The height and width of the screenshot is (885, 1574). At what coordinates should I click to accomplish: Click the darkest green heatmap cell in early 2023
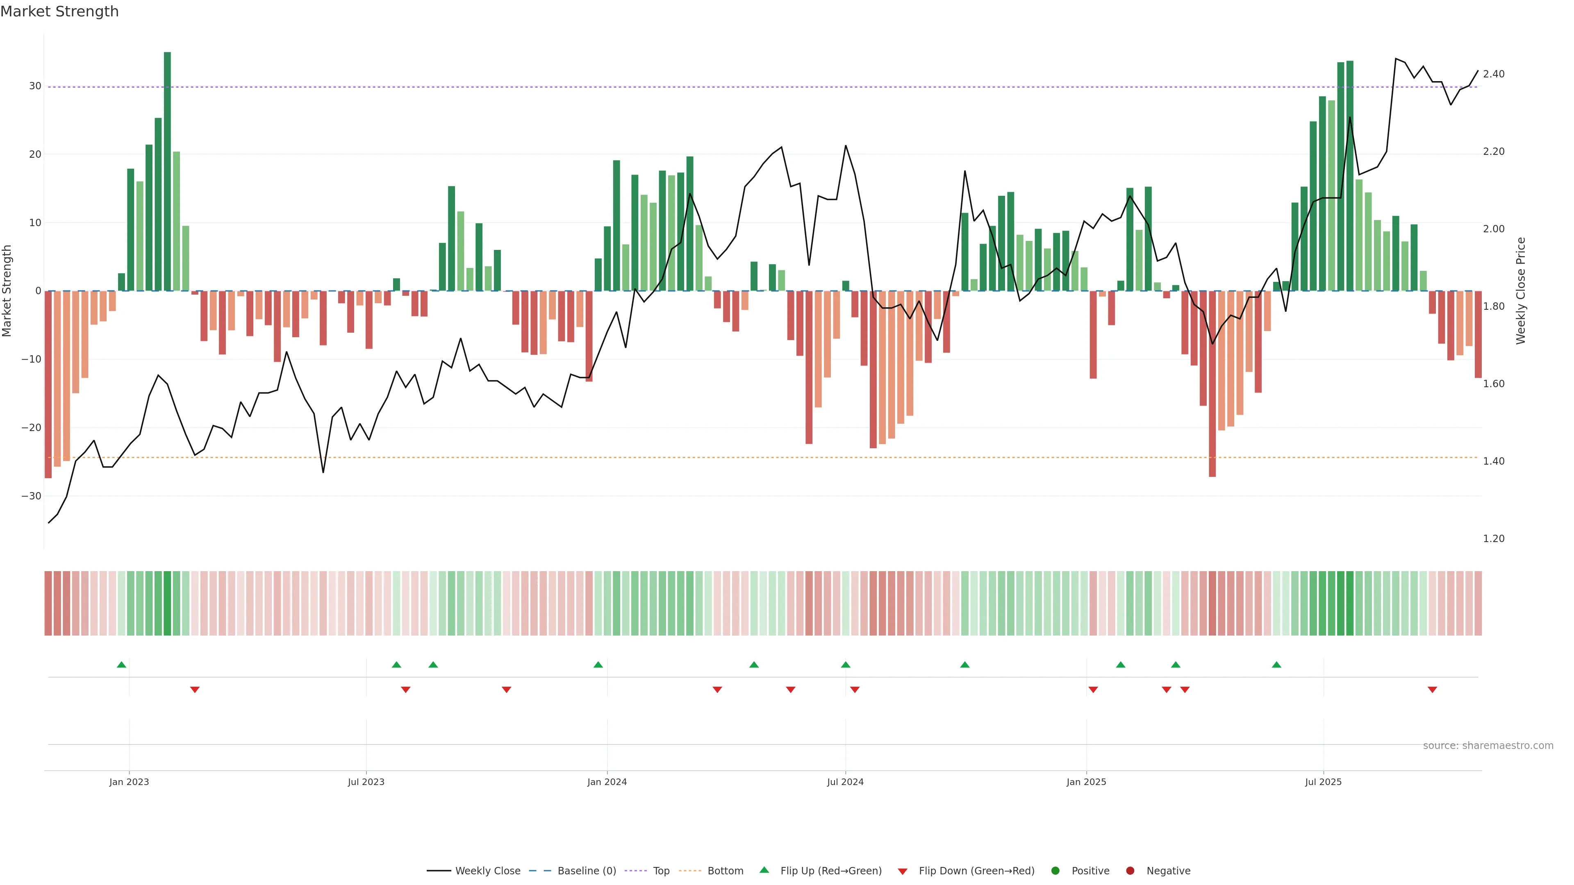point(167,603)
